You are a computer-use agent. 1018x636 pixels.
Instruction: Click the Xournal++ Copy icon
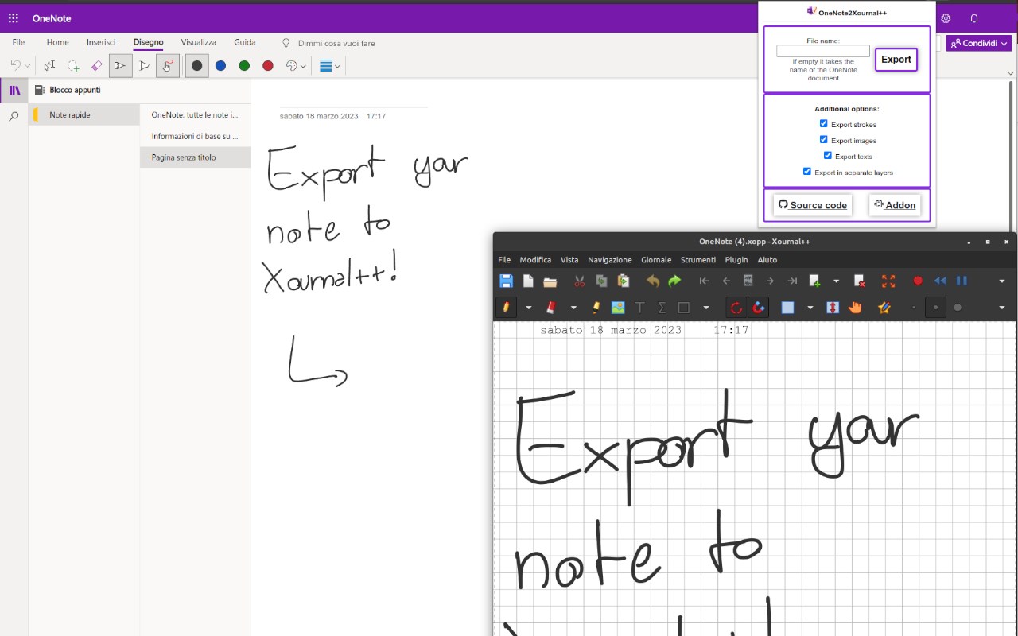[601, 281]
